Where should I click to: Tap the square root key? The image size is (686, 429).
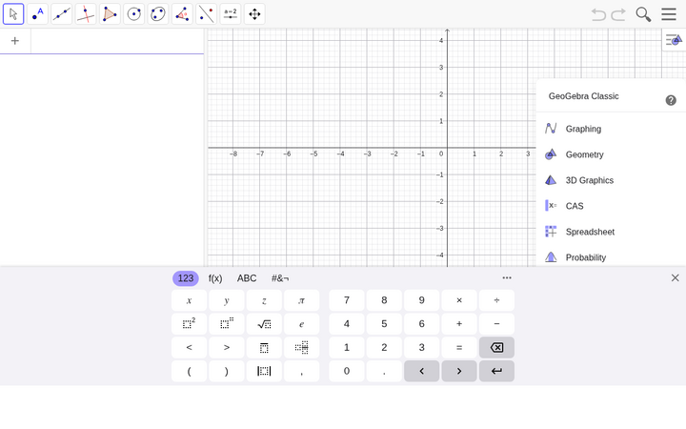(x=264, y=324)
